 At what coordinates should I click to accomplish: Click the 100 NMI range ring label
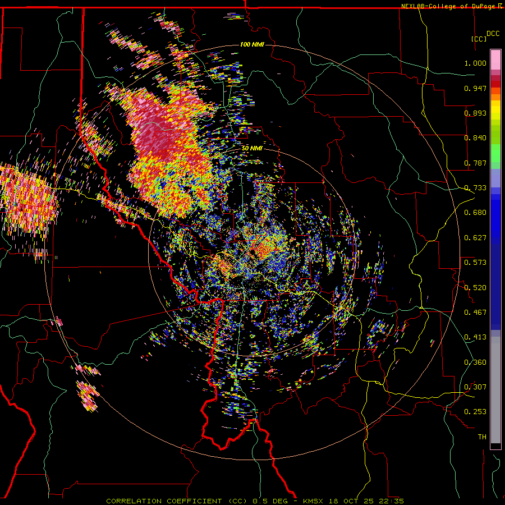pyautogui.click(x=252, y=44)
